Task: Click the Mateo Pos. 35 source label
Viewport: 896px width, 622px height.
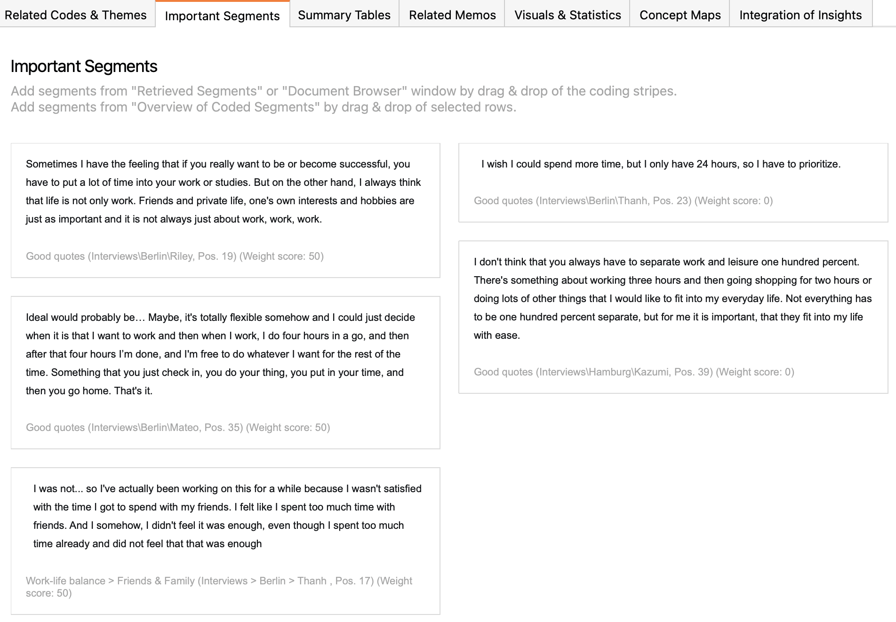Action: pyautogui.click(x=178, y=428)
